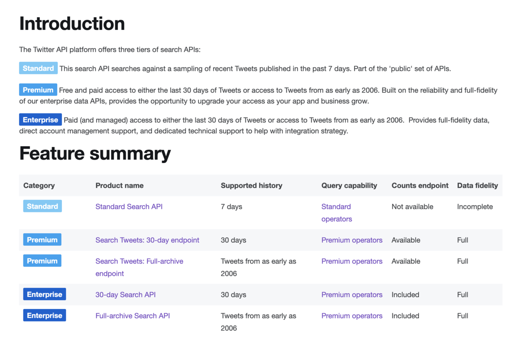Open Premium operators link in Full-archive Search API row
This screenshot has width=520, height=344.
point(352,315)
